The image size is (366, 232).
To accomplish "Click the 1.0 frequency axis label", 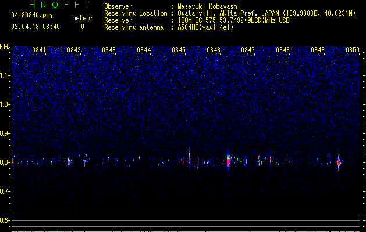I will coord(5,104).
